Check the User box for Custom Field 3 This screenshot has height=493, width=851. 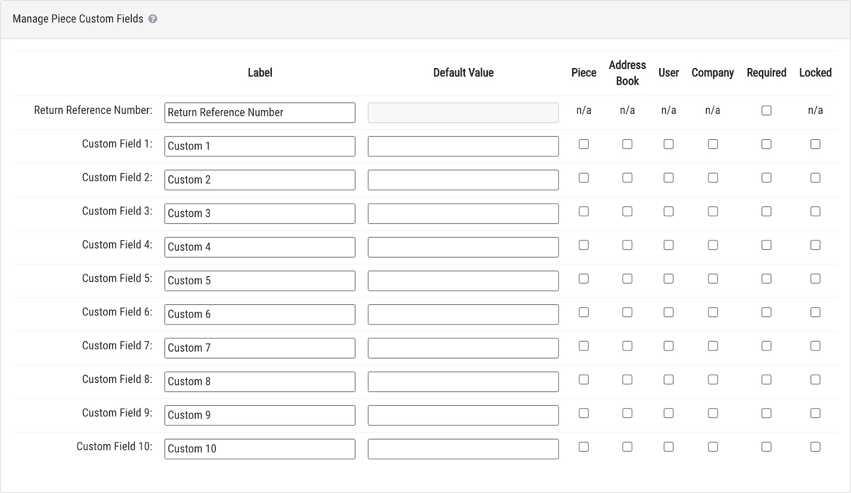point(669,211)
